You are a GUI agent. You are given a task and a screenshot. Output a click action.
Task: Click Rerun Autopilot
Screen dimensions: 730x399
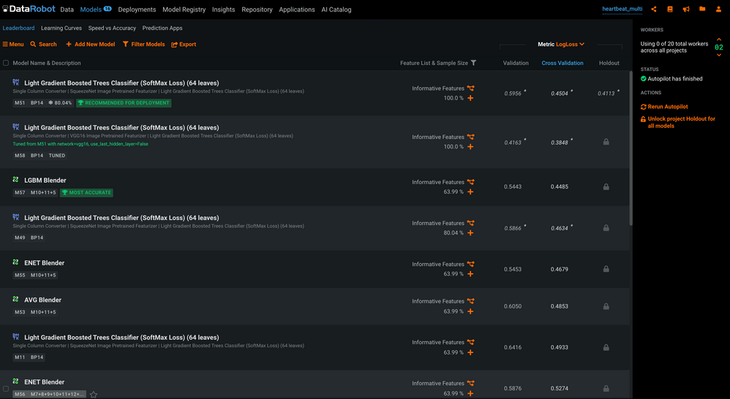click(664, 107)
